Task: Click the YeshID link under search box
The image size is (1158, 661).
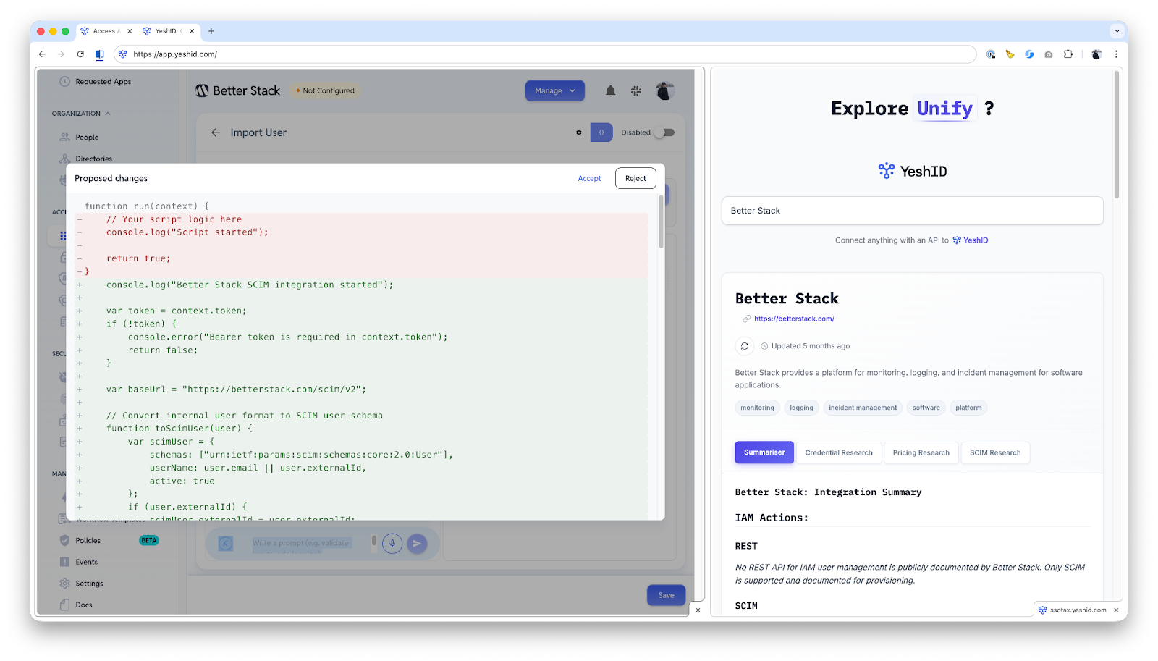Action: (x=970, y=240)
